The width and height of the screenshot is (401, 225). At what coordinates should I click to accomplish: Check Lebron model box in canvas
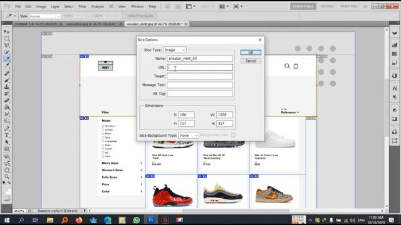pyautogui.click(x=103, y=149)
